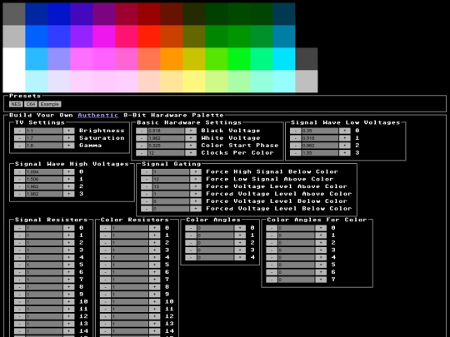Click the Gamma value field
The height and width of the screenshot is (337, 450).
point(44,146)
